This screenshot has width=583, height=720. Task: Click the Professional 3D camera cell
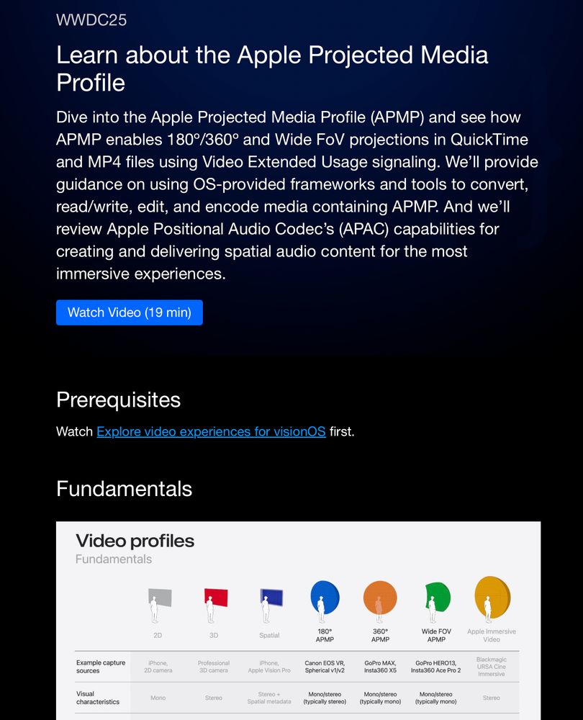coord(214,667)
